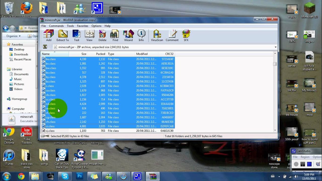This screenshot has width=322, height=181.
Task: Open the Tools menu in WinRAR
Action: click(x=70, y=26)
